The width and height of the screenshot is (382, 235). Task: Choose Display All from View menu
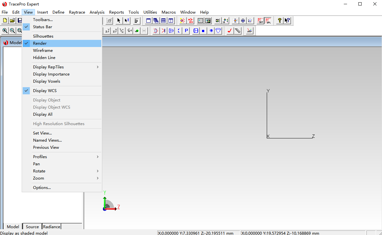coord(62,114)
